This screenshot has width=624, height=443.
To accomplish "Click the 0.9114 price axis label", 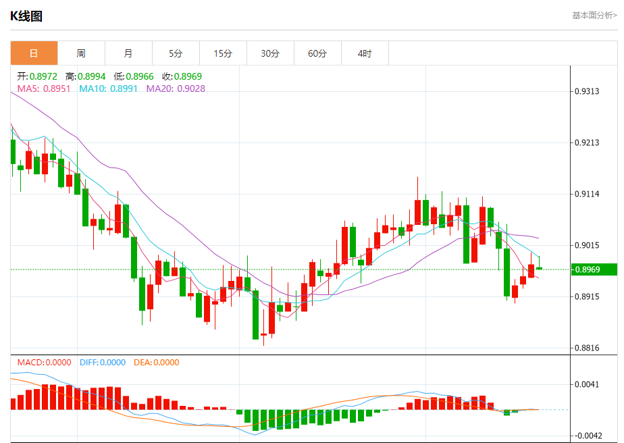I will 587,194.
